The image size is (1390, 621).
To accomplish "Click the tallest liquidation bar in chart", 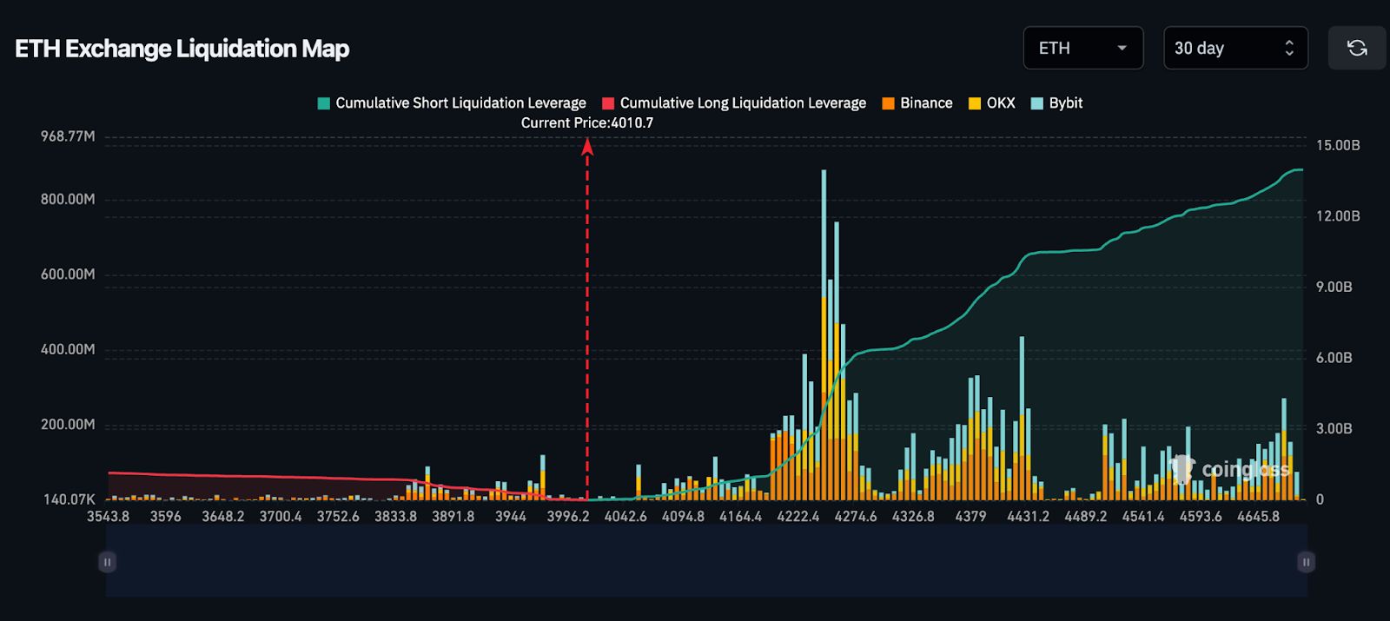I will click(824, 261).
